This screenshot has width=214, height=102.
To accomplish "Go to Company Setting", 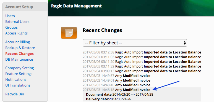I will point(20,68).
